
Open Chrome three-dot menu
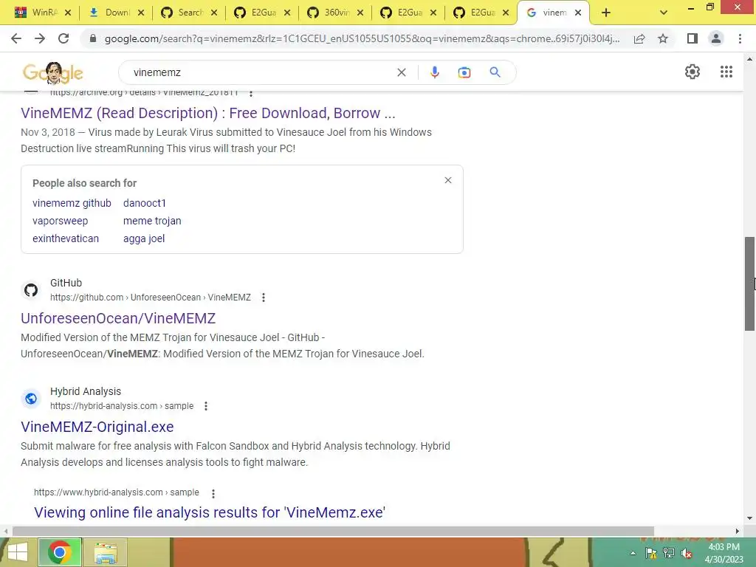(740, 38)
